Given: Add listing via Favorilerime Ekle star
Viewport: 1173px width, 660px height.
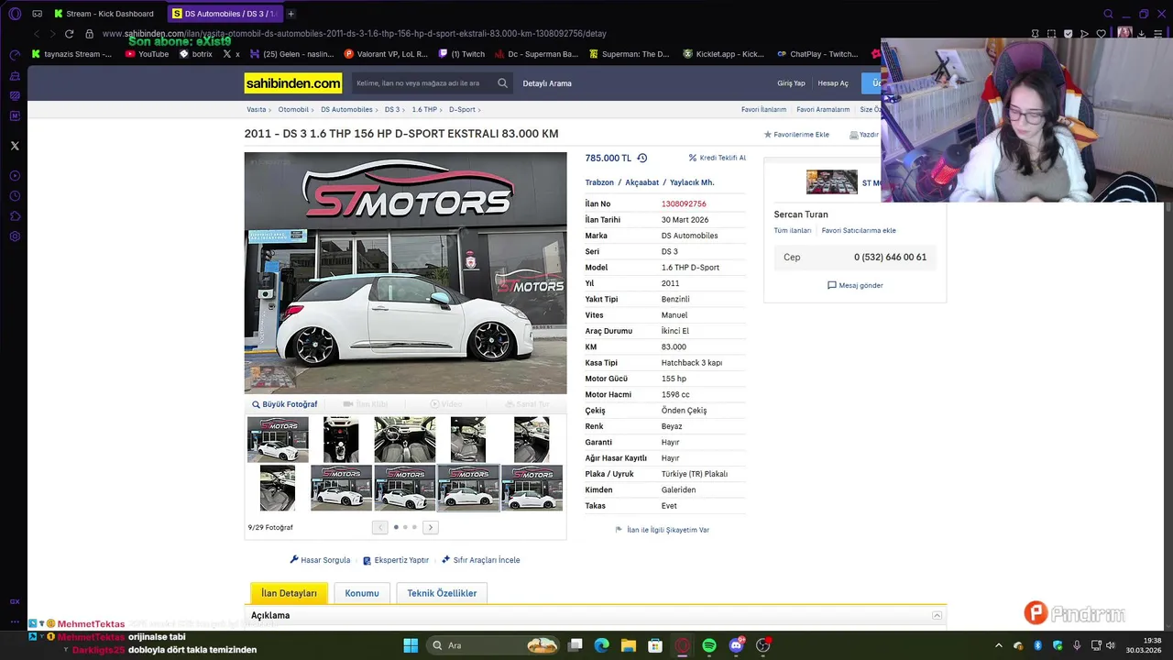Looking at the screenshot, I should point(796,135).
